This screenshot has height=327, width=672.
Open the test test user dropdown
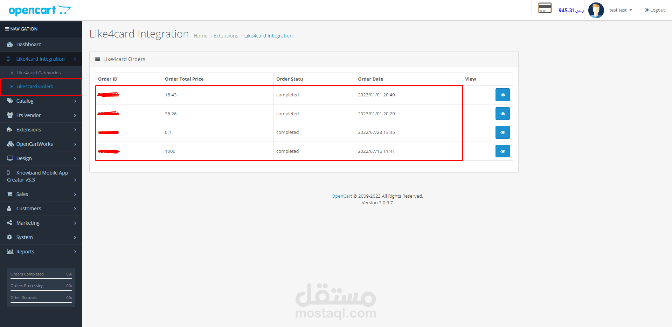pyautogui.click(x=621, y=10)
